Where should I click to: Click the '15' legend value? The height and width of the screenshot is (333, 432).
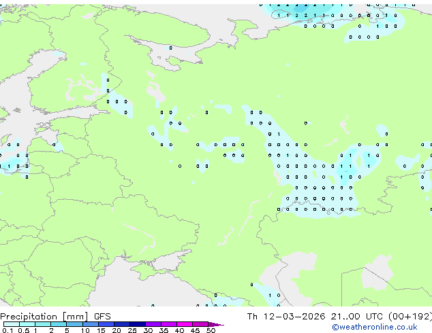101,330
